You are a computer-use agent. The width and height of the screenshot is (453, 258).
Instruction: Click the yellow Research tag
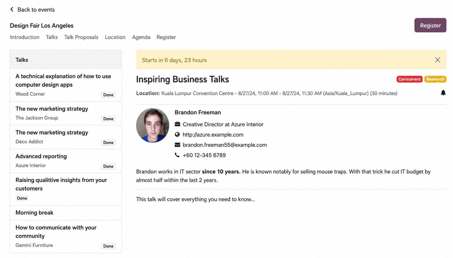pos(435,79)
